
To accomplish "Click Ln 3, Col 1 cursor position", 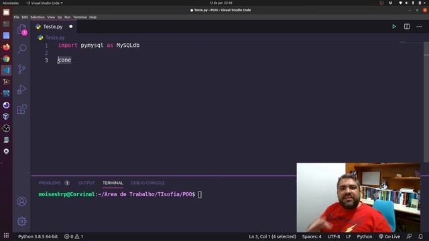I will pos(272,236).
